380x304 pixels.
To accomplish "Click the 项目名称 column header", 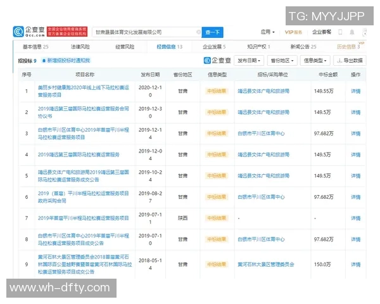I will pos(85,75).
